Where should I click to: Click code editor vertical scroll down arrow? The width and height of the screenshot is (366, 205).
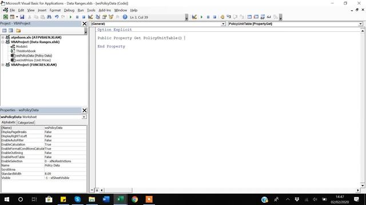[363, 186]
